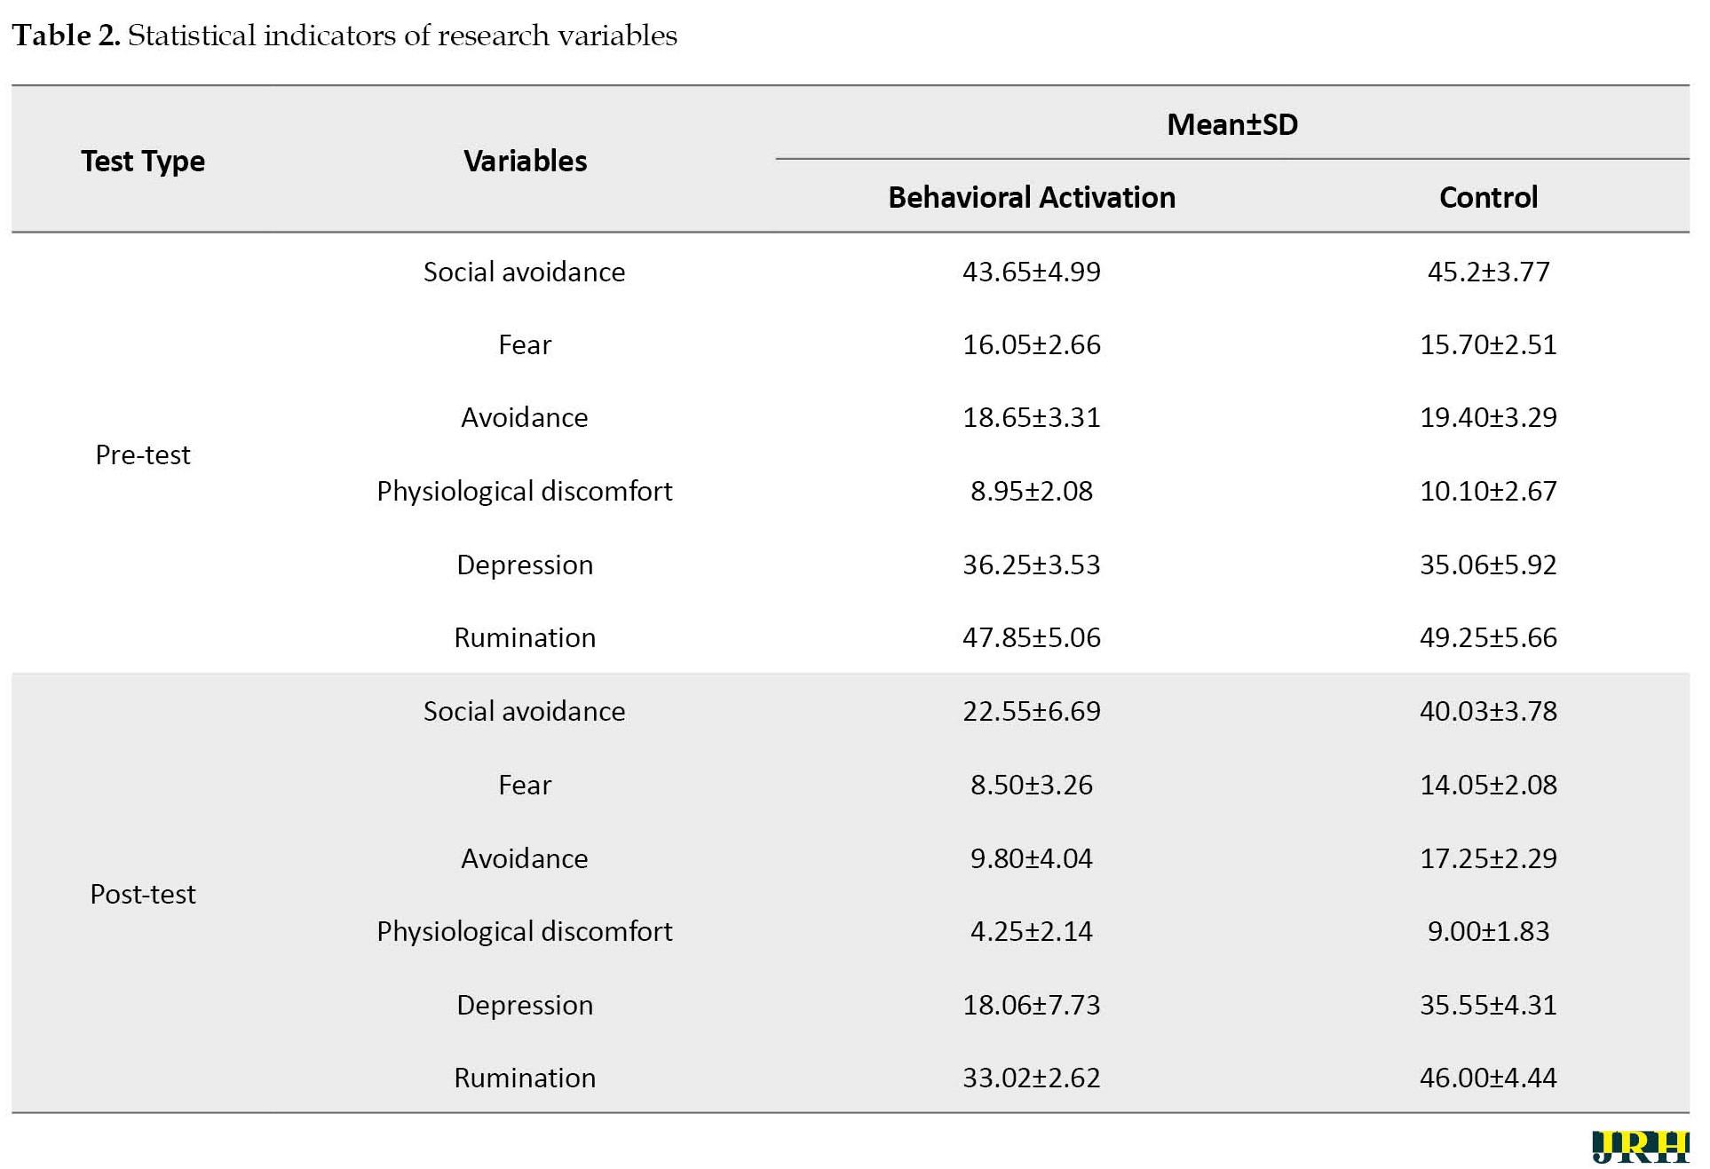Select the Table 2 caption title
The width and height of the screenshot is (1710, 1169).
[x=344, y=36]
